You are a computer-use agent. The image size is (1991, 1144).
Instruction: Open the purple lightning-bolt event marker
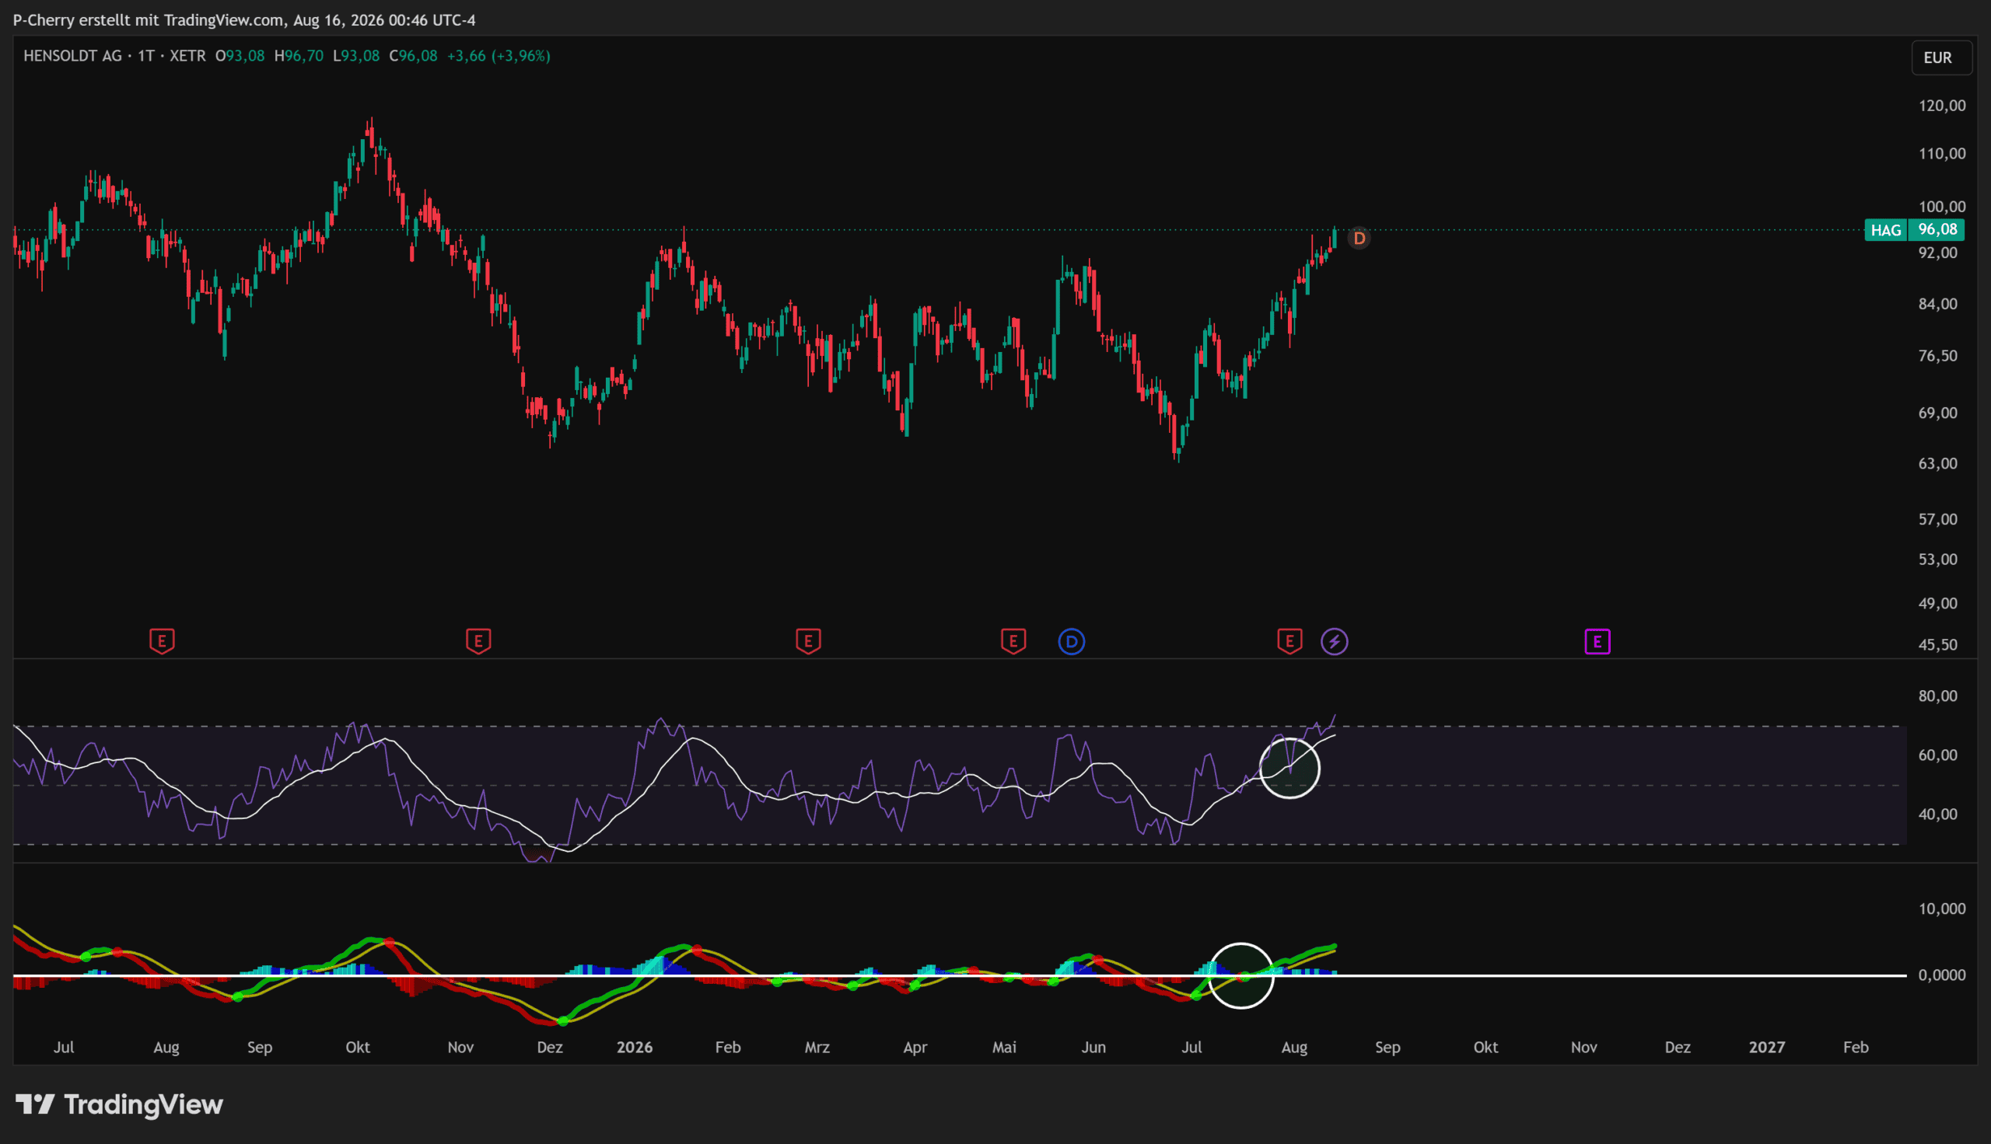pyautogui.click(x=1334, y=641)
